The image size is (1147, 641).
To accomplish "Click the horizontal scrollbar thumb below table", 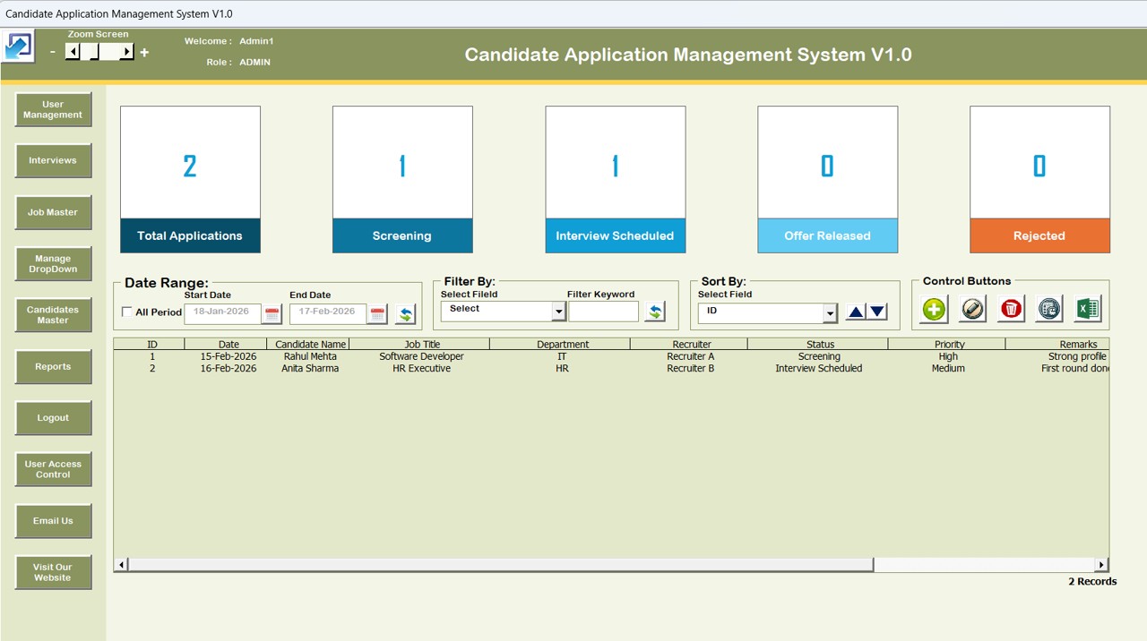I will tap(501, 565).
